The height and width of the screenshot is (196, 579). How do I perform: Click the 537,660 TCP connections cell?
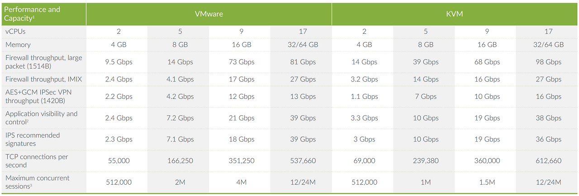(303, 161)
